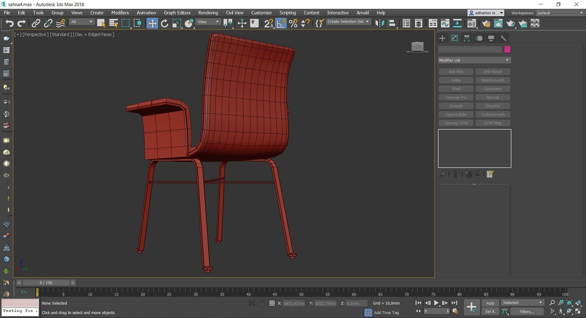Viewport: 586px width, 318px height.
Task: Switch to the Modify panel tab
Action: tap(454, 38)
